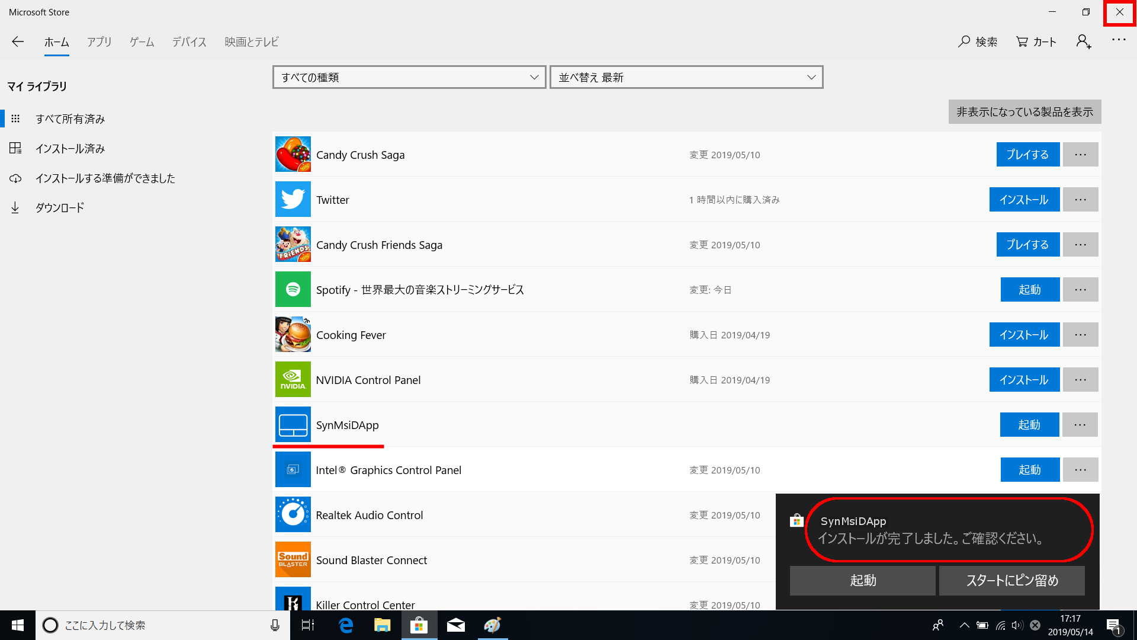Launch Spotify with 起動 button
Screen dimensions: 1137x640
[x=1030, y=290]
